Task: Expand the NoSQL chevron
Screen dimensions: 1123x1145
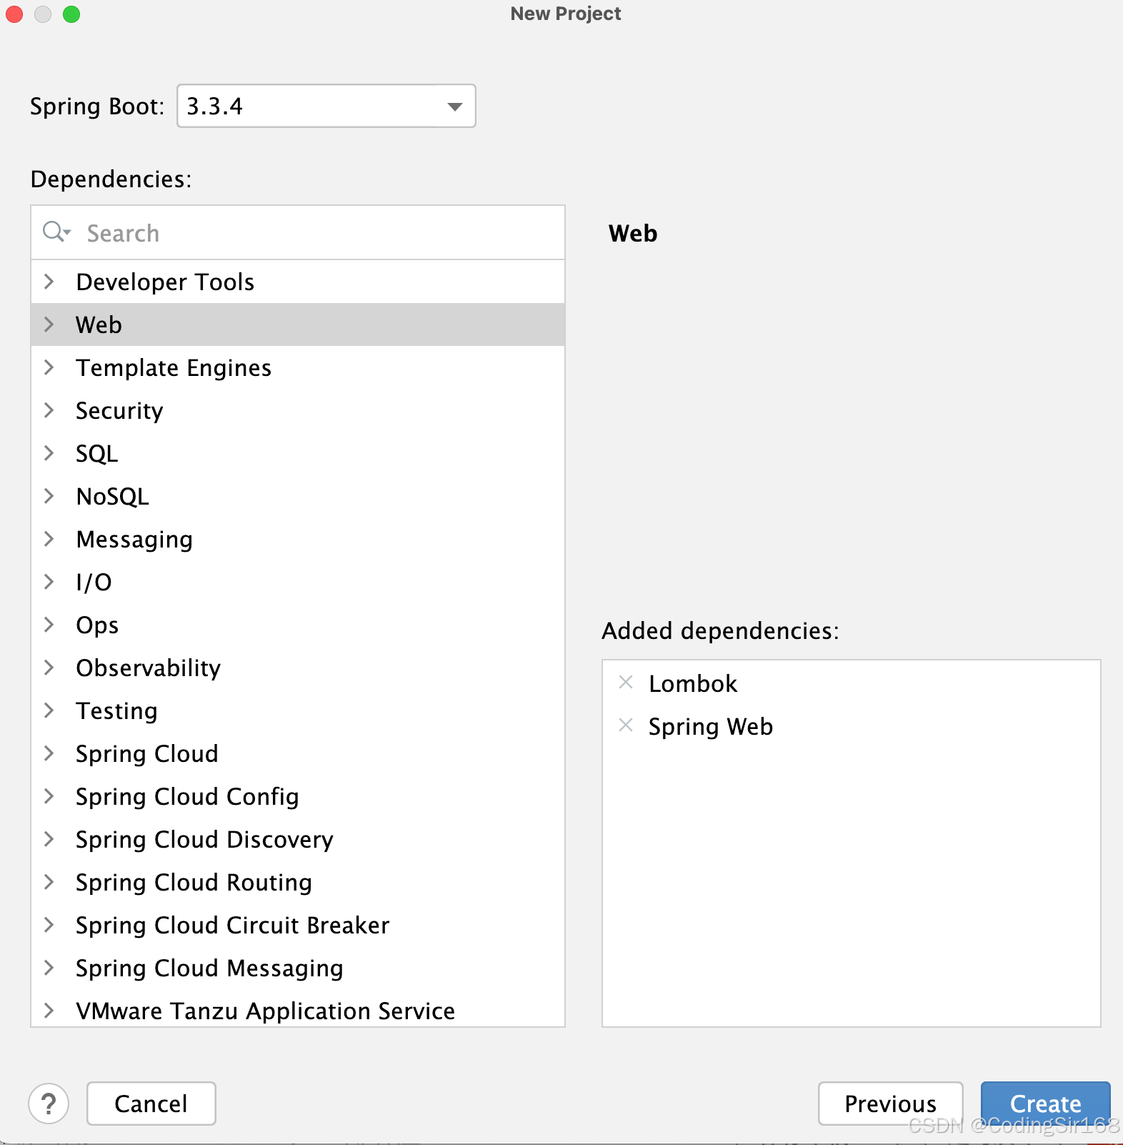Action: tap(49, 496)
